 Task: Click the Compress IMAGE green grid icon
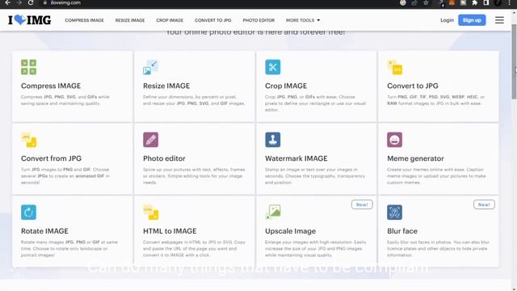pyautogui.click(x=29, y=67)
